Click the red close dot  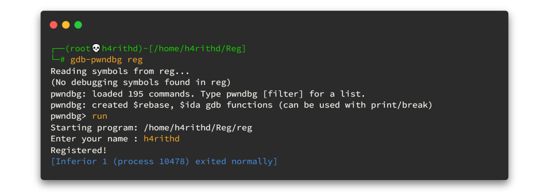(x=54, y=25)
